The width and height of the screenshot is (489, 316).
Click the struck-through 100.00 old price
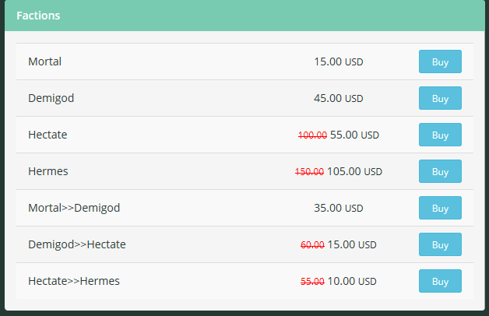[x=312, y=135]
